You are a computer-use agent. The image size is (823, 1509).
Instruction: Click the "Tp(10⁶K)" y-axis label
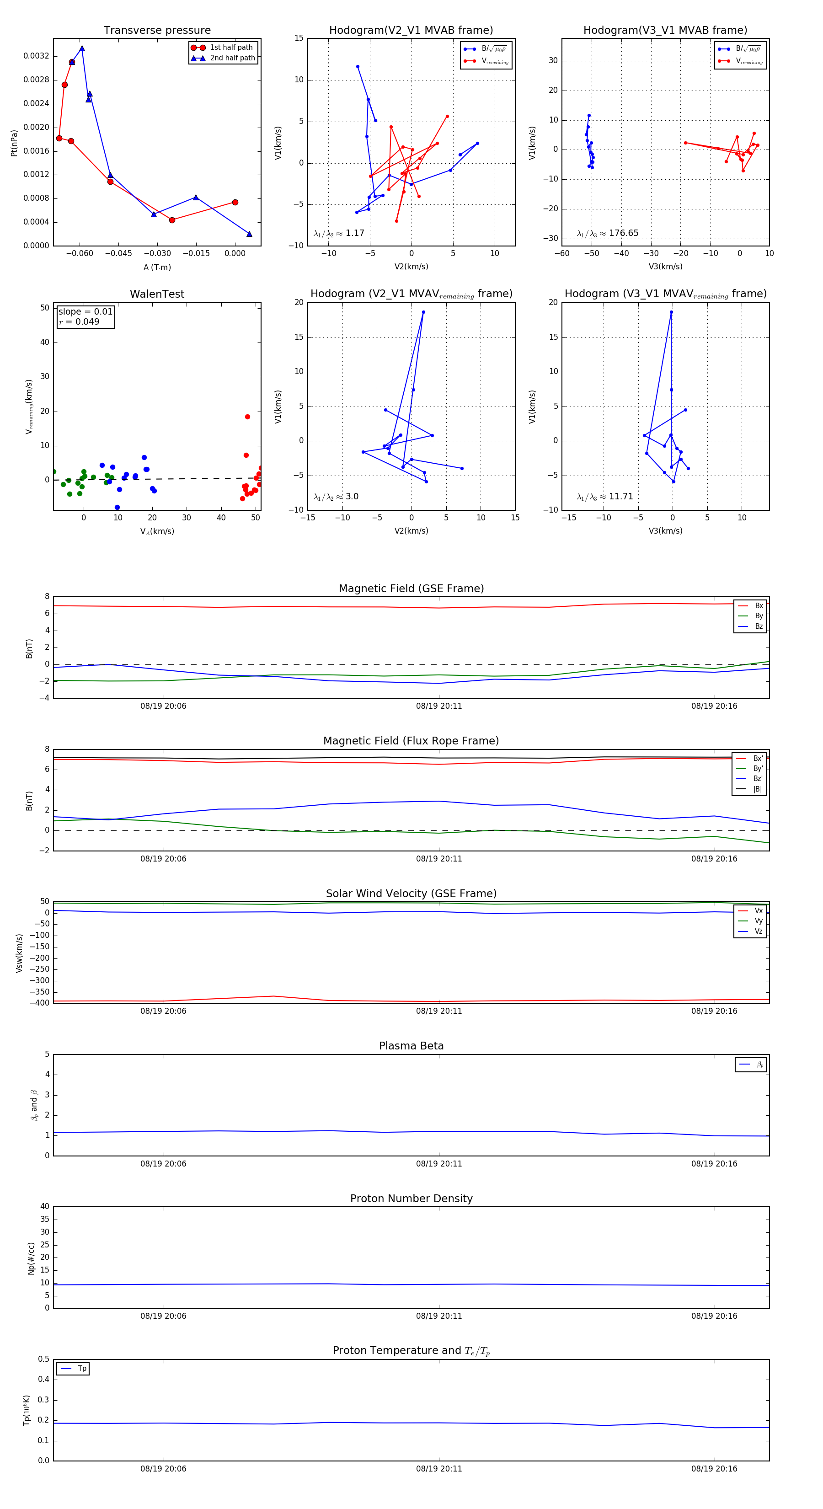click(27, 1411)
